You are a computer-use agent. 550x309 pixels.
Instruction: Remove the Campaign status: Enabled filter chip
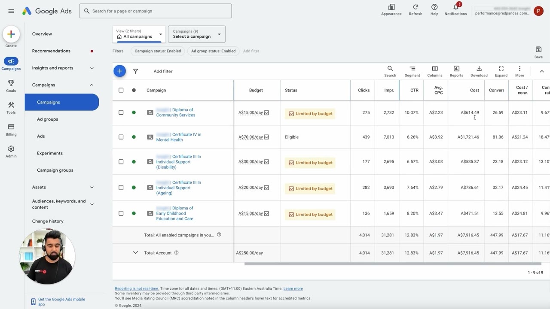(158, 51)
